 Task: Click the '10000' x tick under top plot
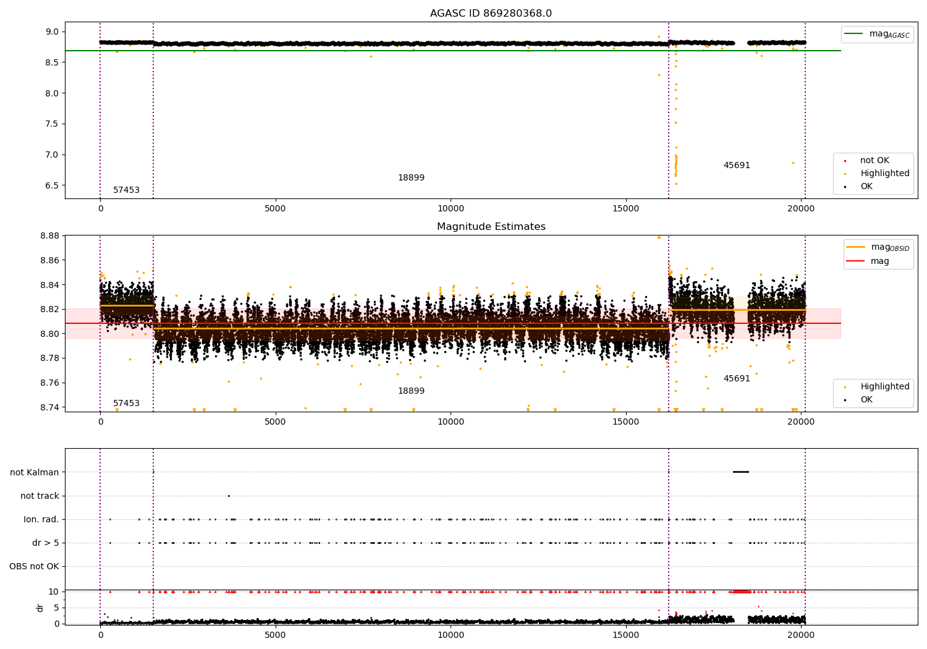(451, 209)
